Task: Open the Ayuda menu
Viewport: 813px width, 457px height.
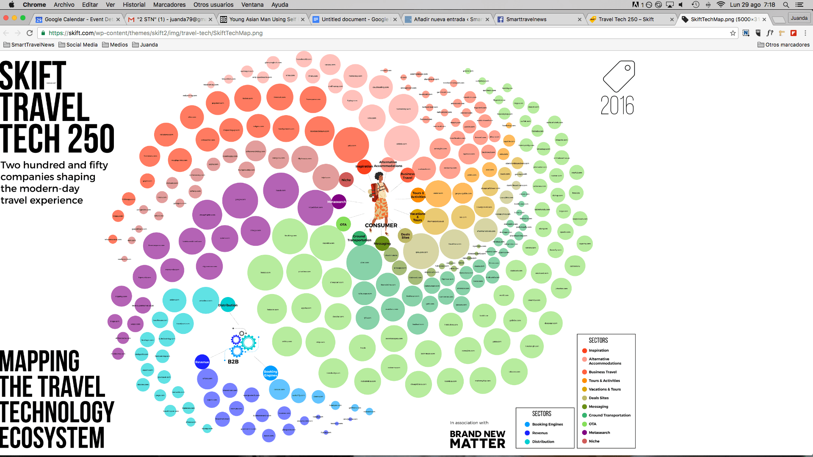Action: pyautogui.click(x=279, y=5)
